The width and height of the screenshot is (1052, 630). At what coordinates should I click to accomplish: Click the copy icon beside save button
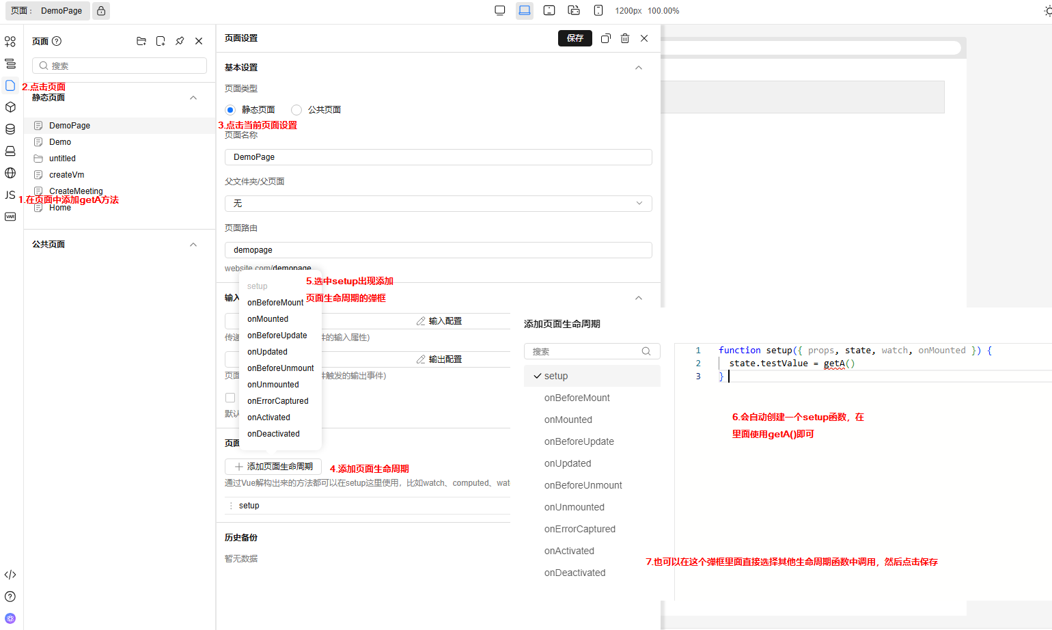click(x=605, y=38)
